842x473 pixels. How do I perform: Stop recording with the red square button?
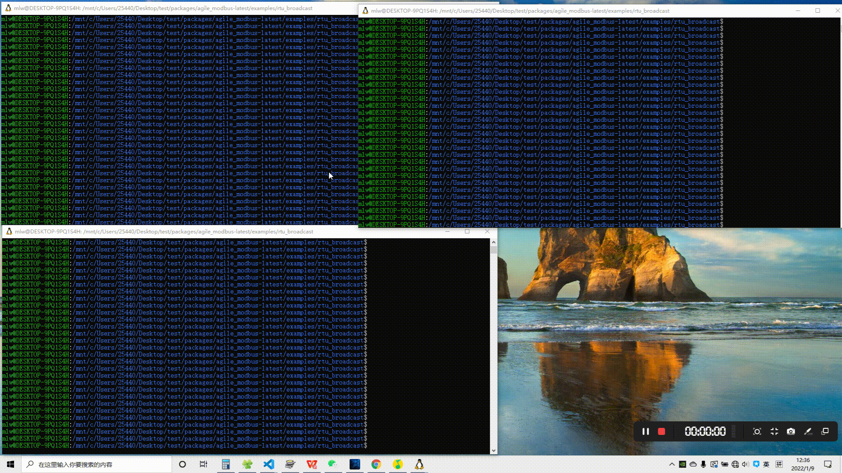click(661, 431)
